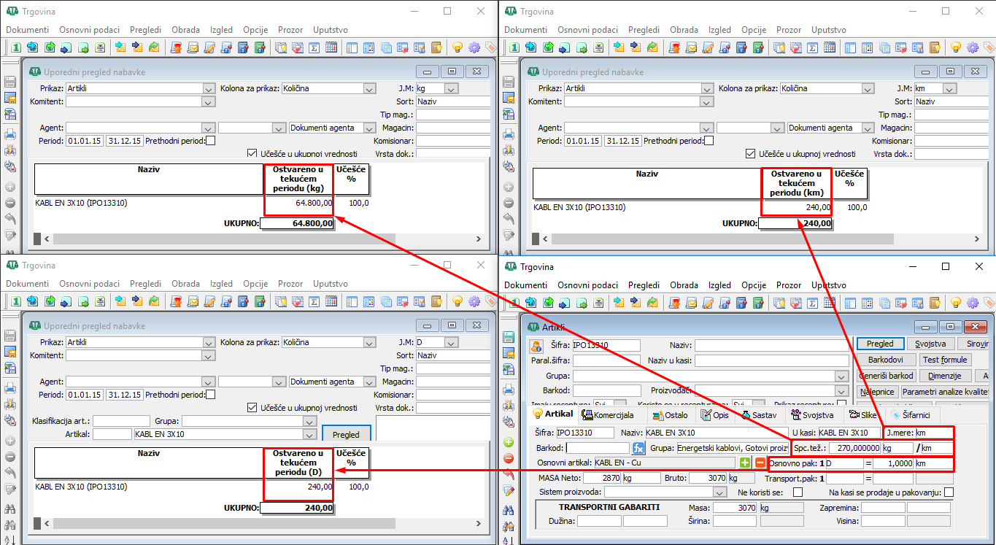The image size is (996, 545).
Task: Click the binoculars search icon in bottom-left sidebar
Action: click(10, 509)
